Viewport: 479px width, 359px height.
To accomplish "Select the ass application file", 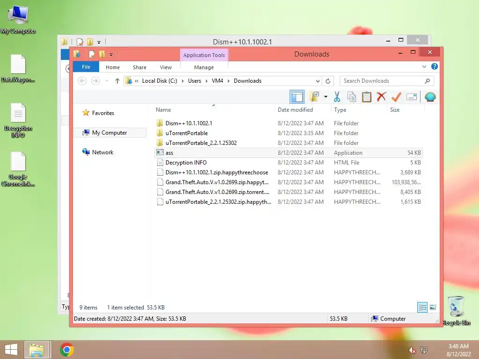I will click(x=289, y=153).
